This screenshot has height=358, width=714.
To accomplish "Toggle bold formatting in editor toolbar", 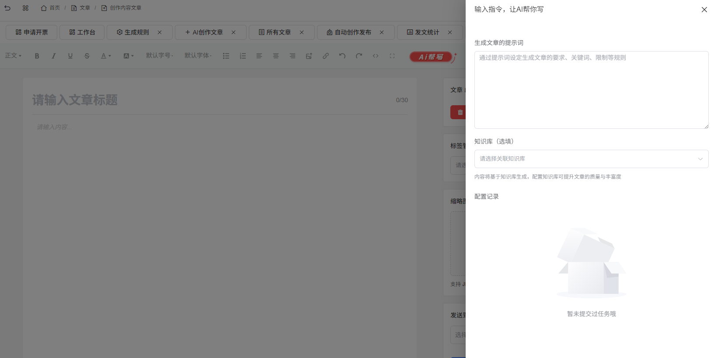I will click(37, 56).
